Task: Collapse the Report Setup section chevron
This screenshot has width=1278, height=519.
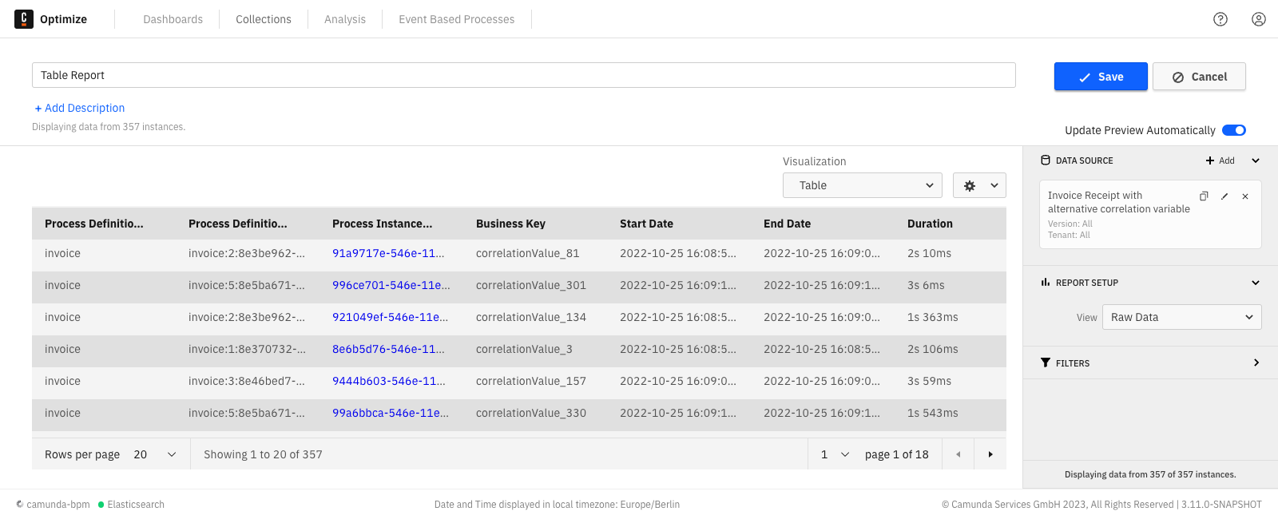Action: click(1256, 283)
